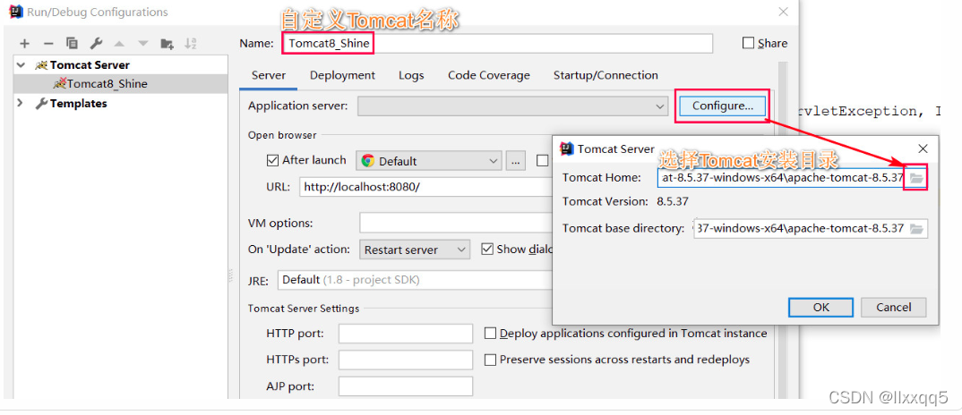Image resolution: width=962 pixels, height=415 pixels.
Task: Click the URL input field
Action: [x=424, y=187]
